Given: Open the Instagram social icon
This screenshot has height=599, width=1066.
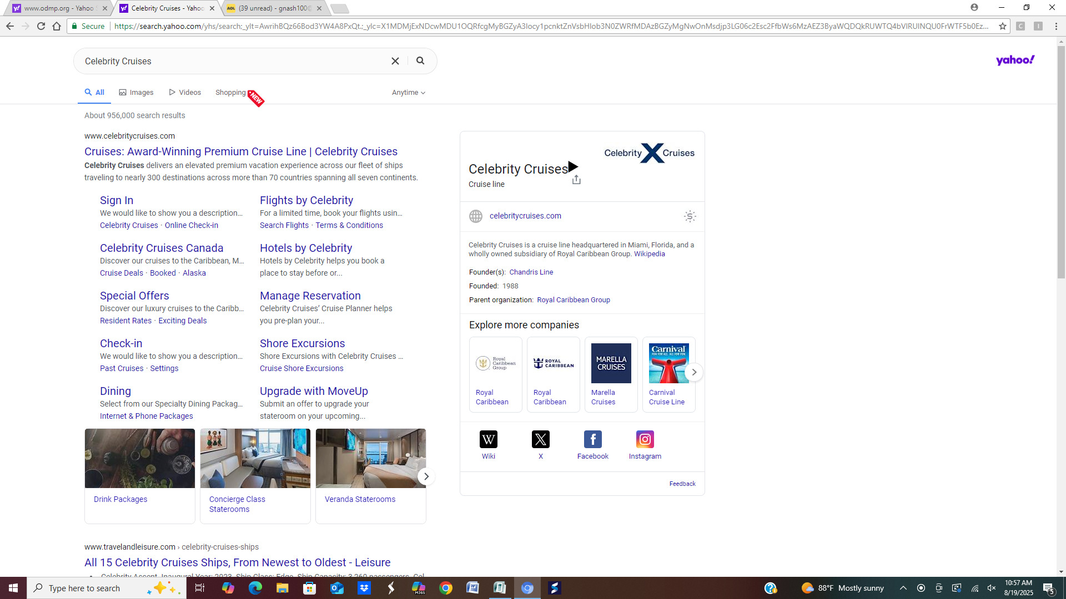Looking at the screenshot, I should tap(645, 439).
